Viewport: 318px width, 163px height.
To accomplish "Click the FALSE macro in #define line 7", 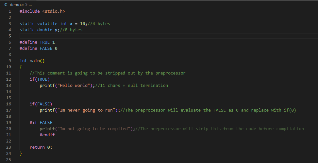I will [x=46, y=48].
